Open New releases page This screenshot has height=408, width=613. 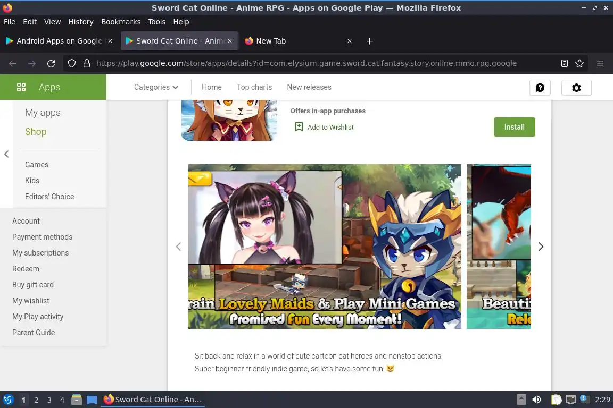pos(309,87)
